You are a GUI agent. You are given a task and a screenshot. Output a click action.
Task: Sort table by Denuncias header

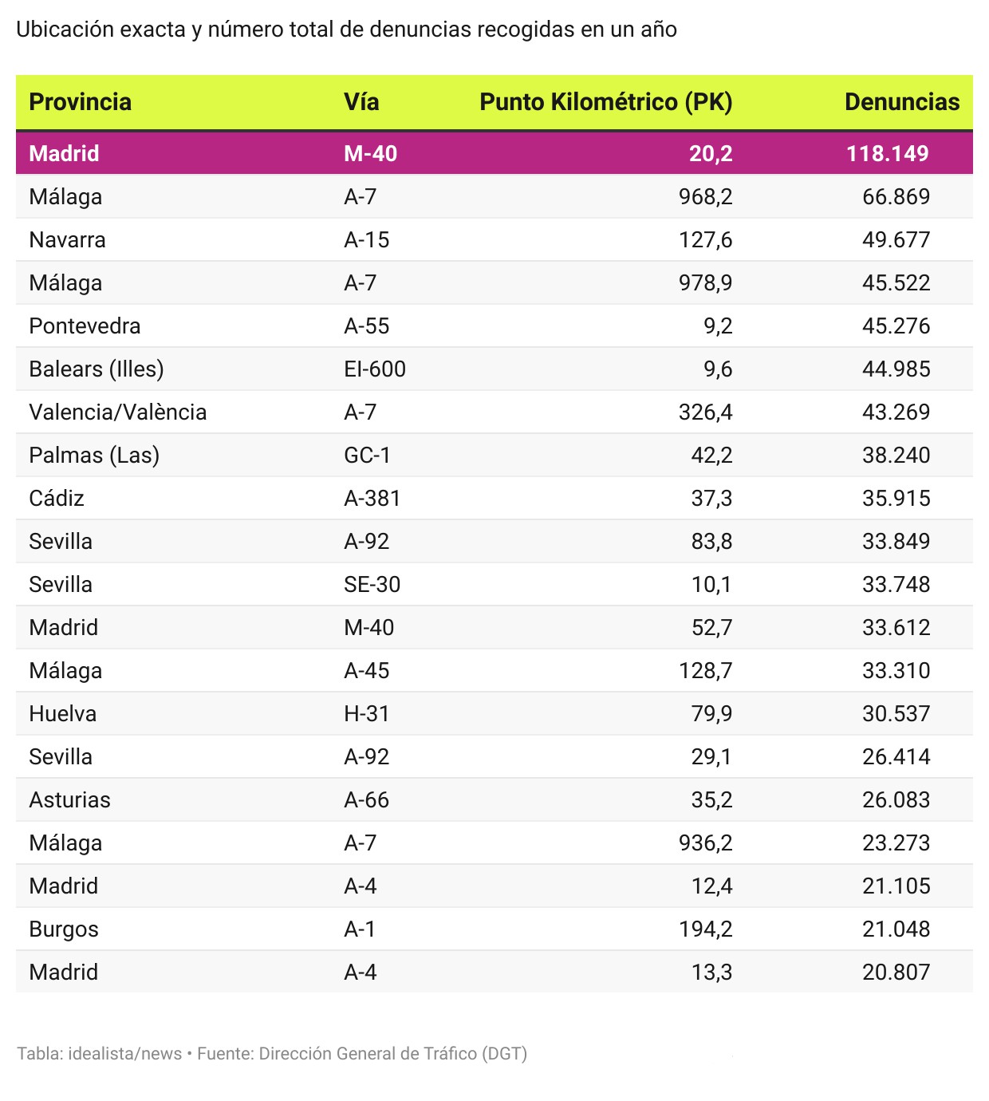(x=902, y=102)
